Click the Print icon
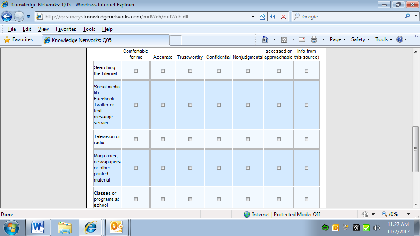 tap(314, 39)
